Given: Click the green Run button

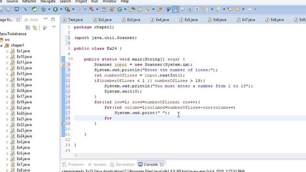Looking at the screenshot, I should click(55, 9).
